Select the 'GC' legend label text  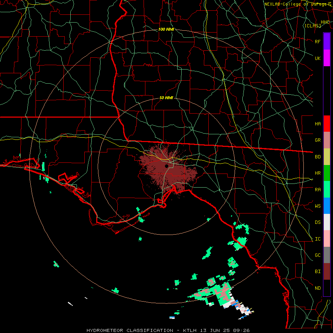tap(317, 255)
